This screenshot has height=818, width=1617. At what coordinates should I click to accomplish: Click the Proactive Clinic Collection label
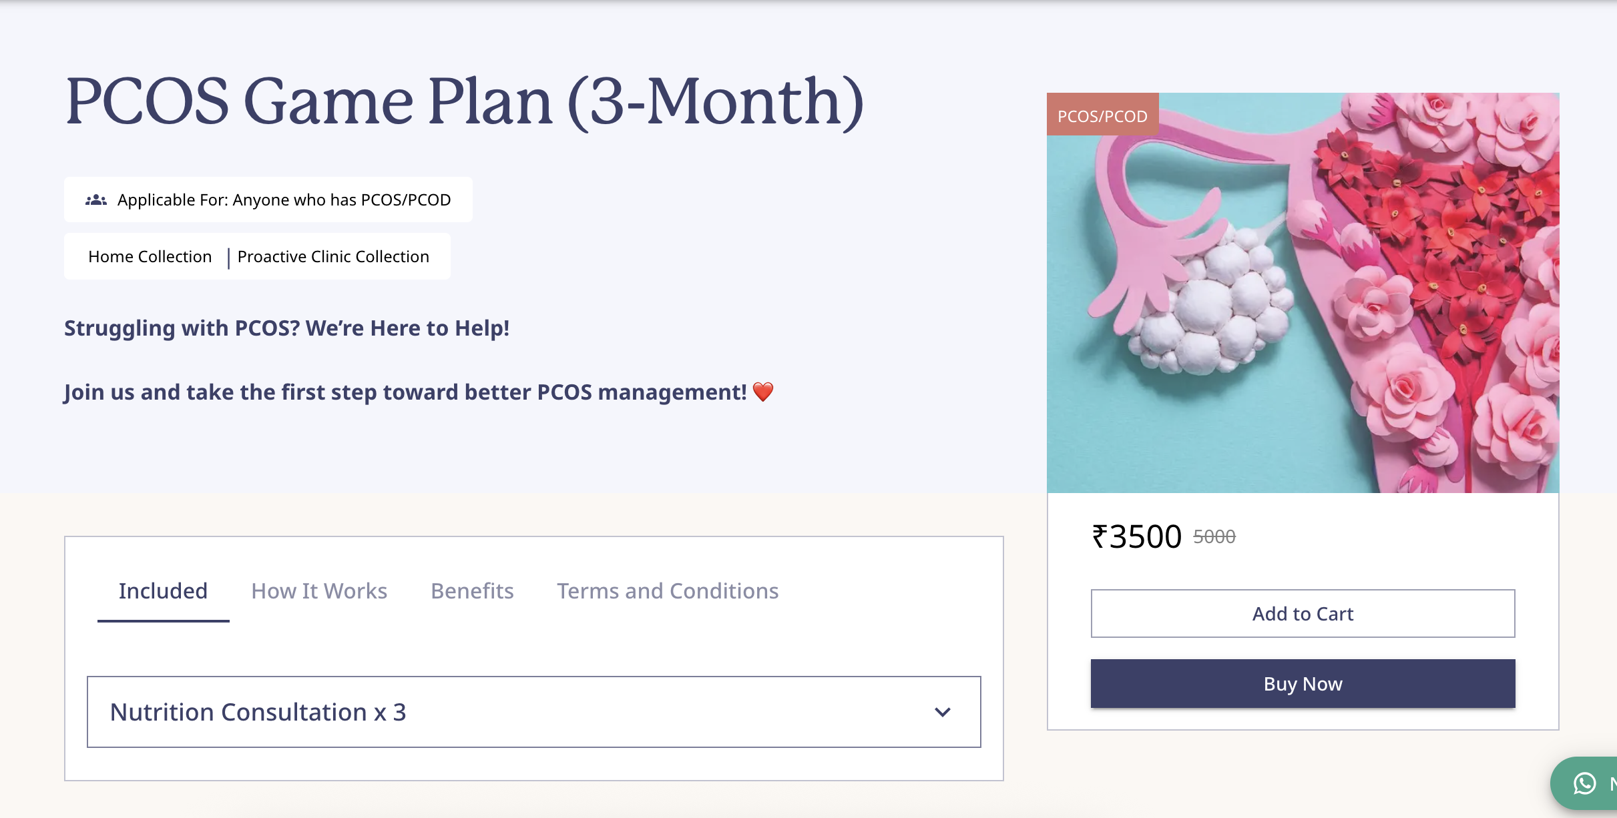pyautogui.click(x=333, y=257)
